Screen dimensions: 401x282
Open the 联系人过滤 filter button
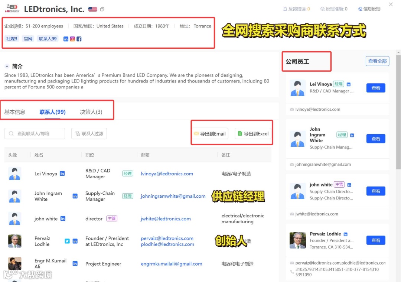89,134
